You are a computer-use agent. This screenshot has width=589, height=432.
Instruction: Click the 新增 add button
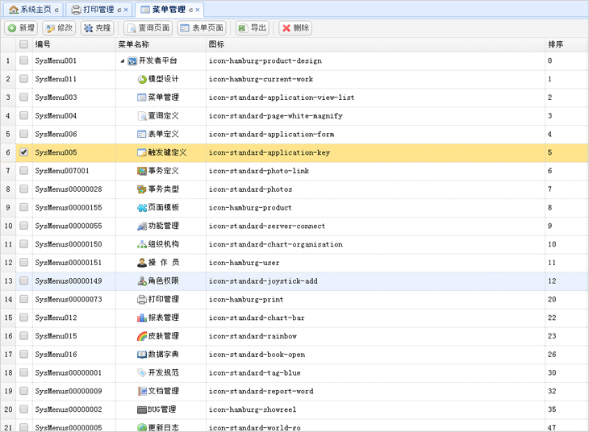point(21,28)
